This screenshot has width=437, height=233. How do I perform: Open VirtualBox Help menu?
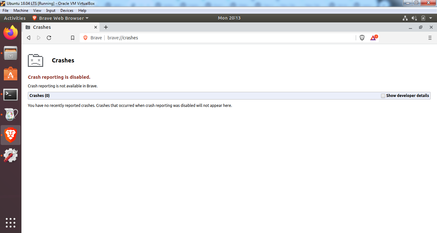82,11
